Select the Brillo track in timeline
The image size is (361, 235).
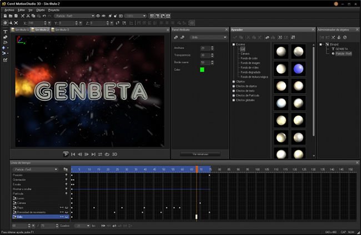click(41, 217)
